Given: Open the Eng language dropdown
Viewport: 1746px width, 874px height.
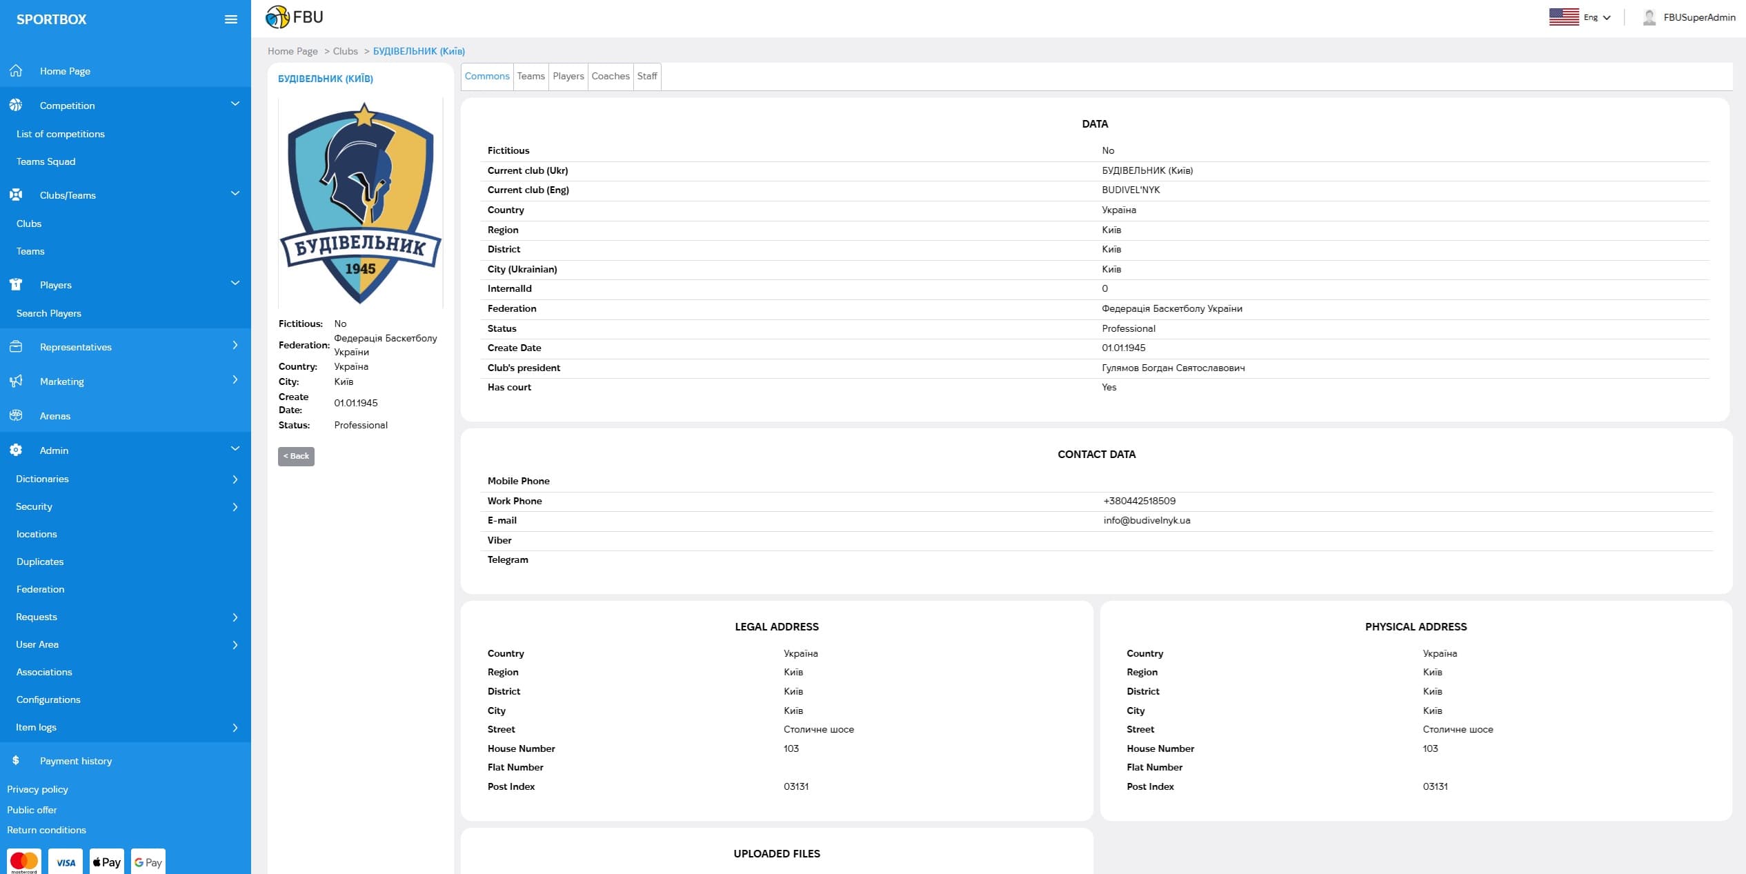Looking at the screenshot, I should point(1598,17).
